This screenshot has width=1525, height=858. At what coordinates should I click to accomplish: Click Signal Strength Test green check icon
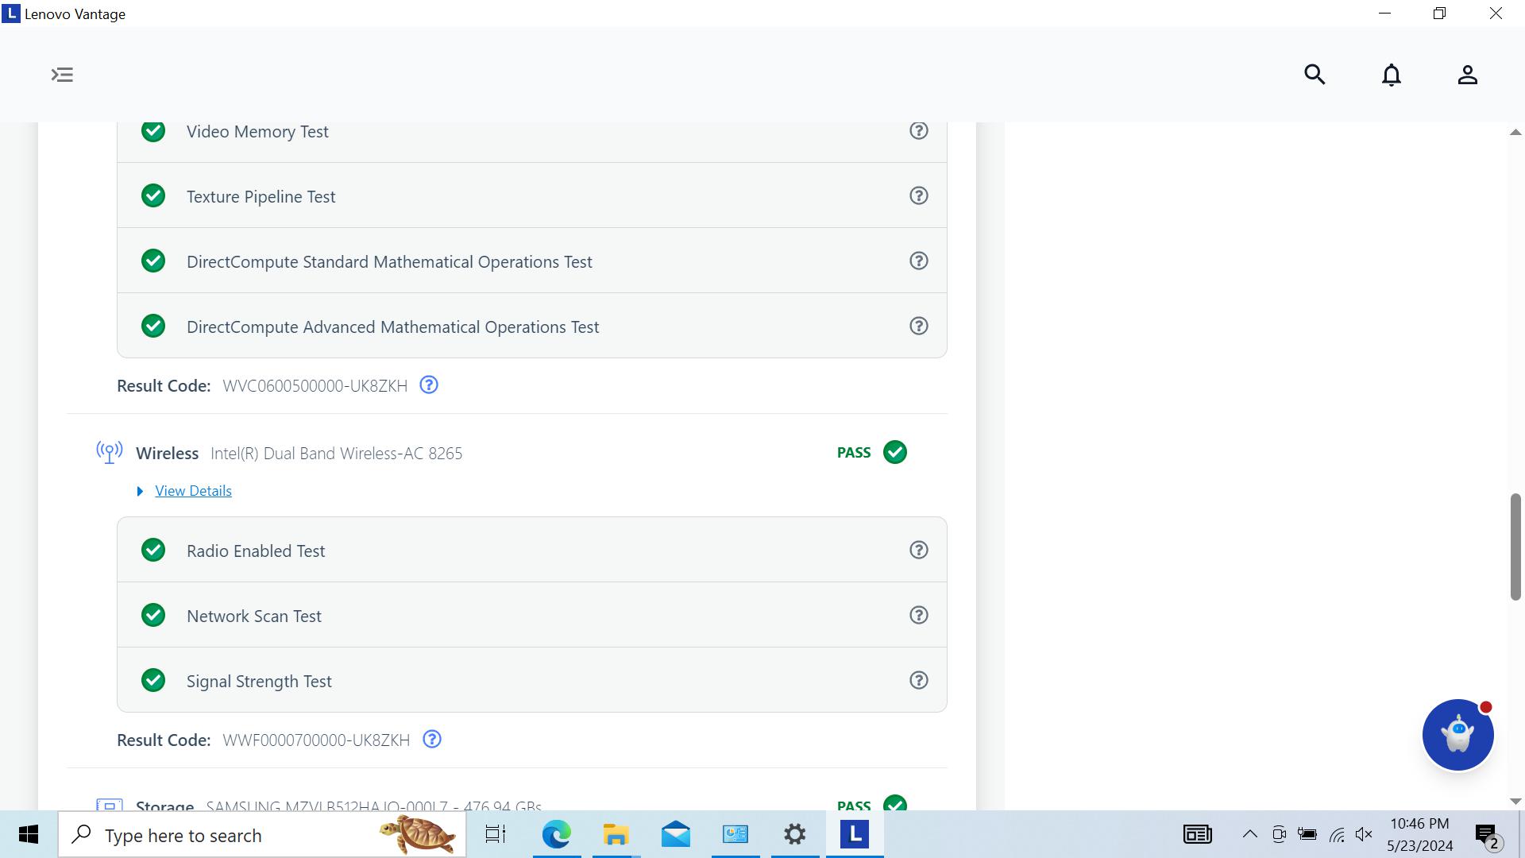click(153, 681)
